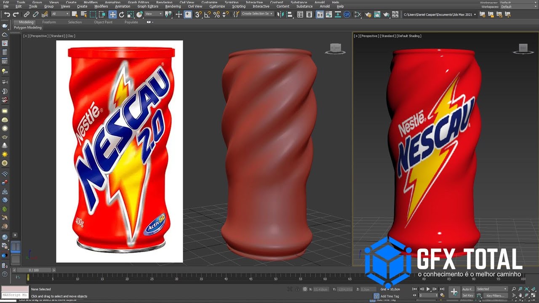Select the Select and Link tool

(27, 14)
